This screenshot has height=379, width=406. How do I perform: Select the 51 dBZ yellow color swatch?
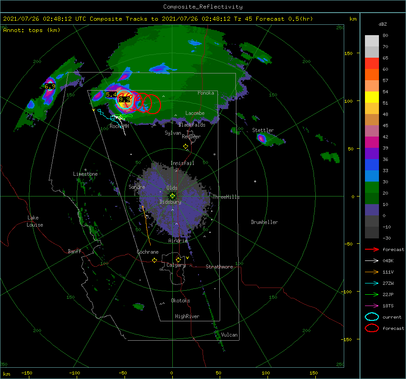[372, 97]
